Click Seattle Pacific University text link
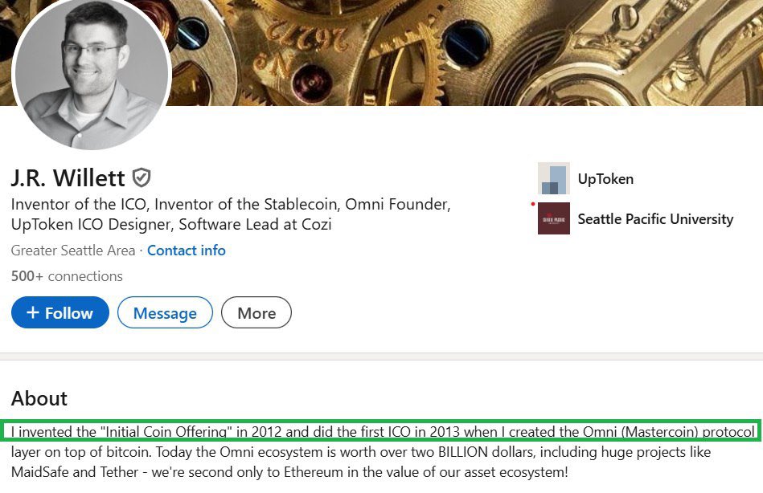Image resolution: width=763 pixels, height=493 pixels. coord(655,218)
